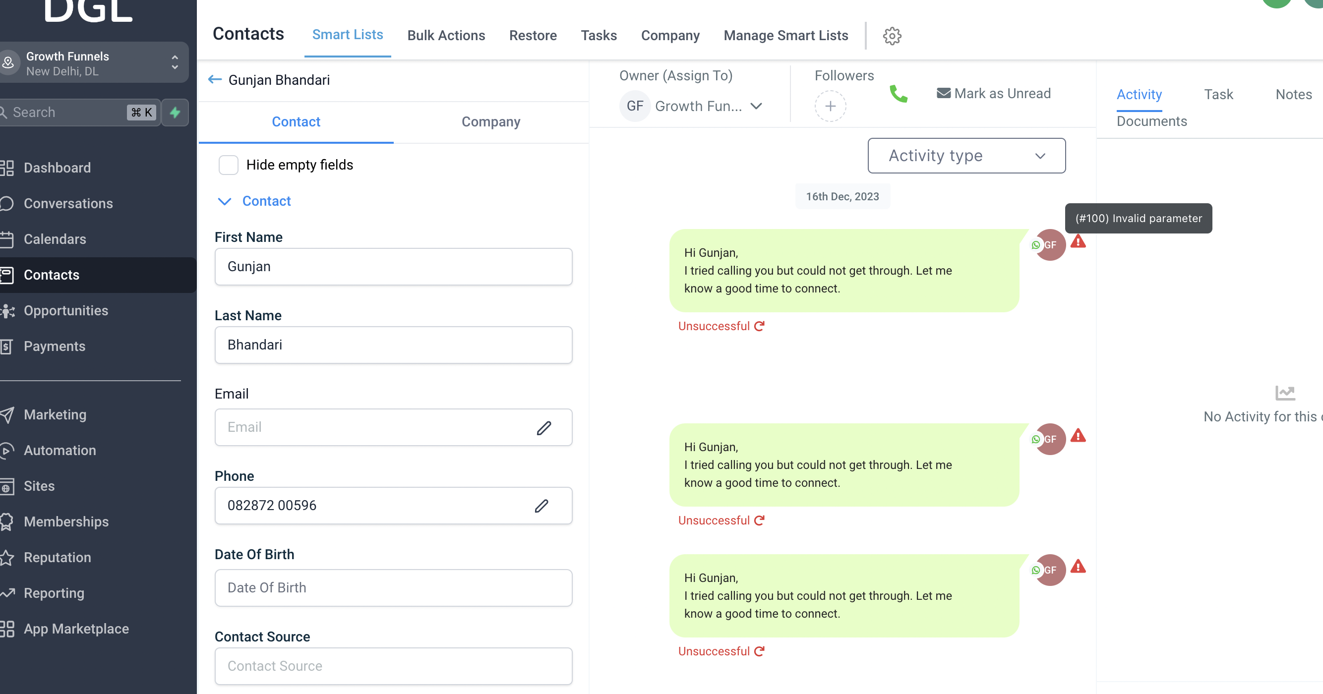Click the back arrow beside Gunjan Bhandari
This screenshot has height=694, width=1323.
(215, 80)
